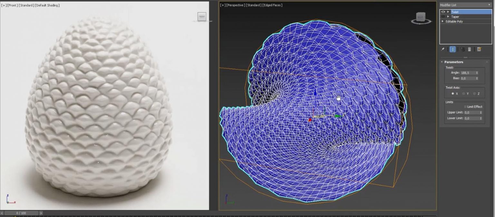Toggle visibility eye of Taper modifier

[x=443, y=16]
